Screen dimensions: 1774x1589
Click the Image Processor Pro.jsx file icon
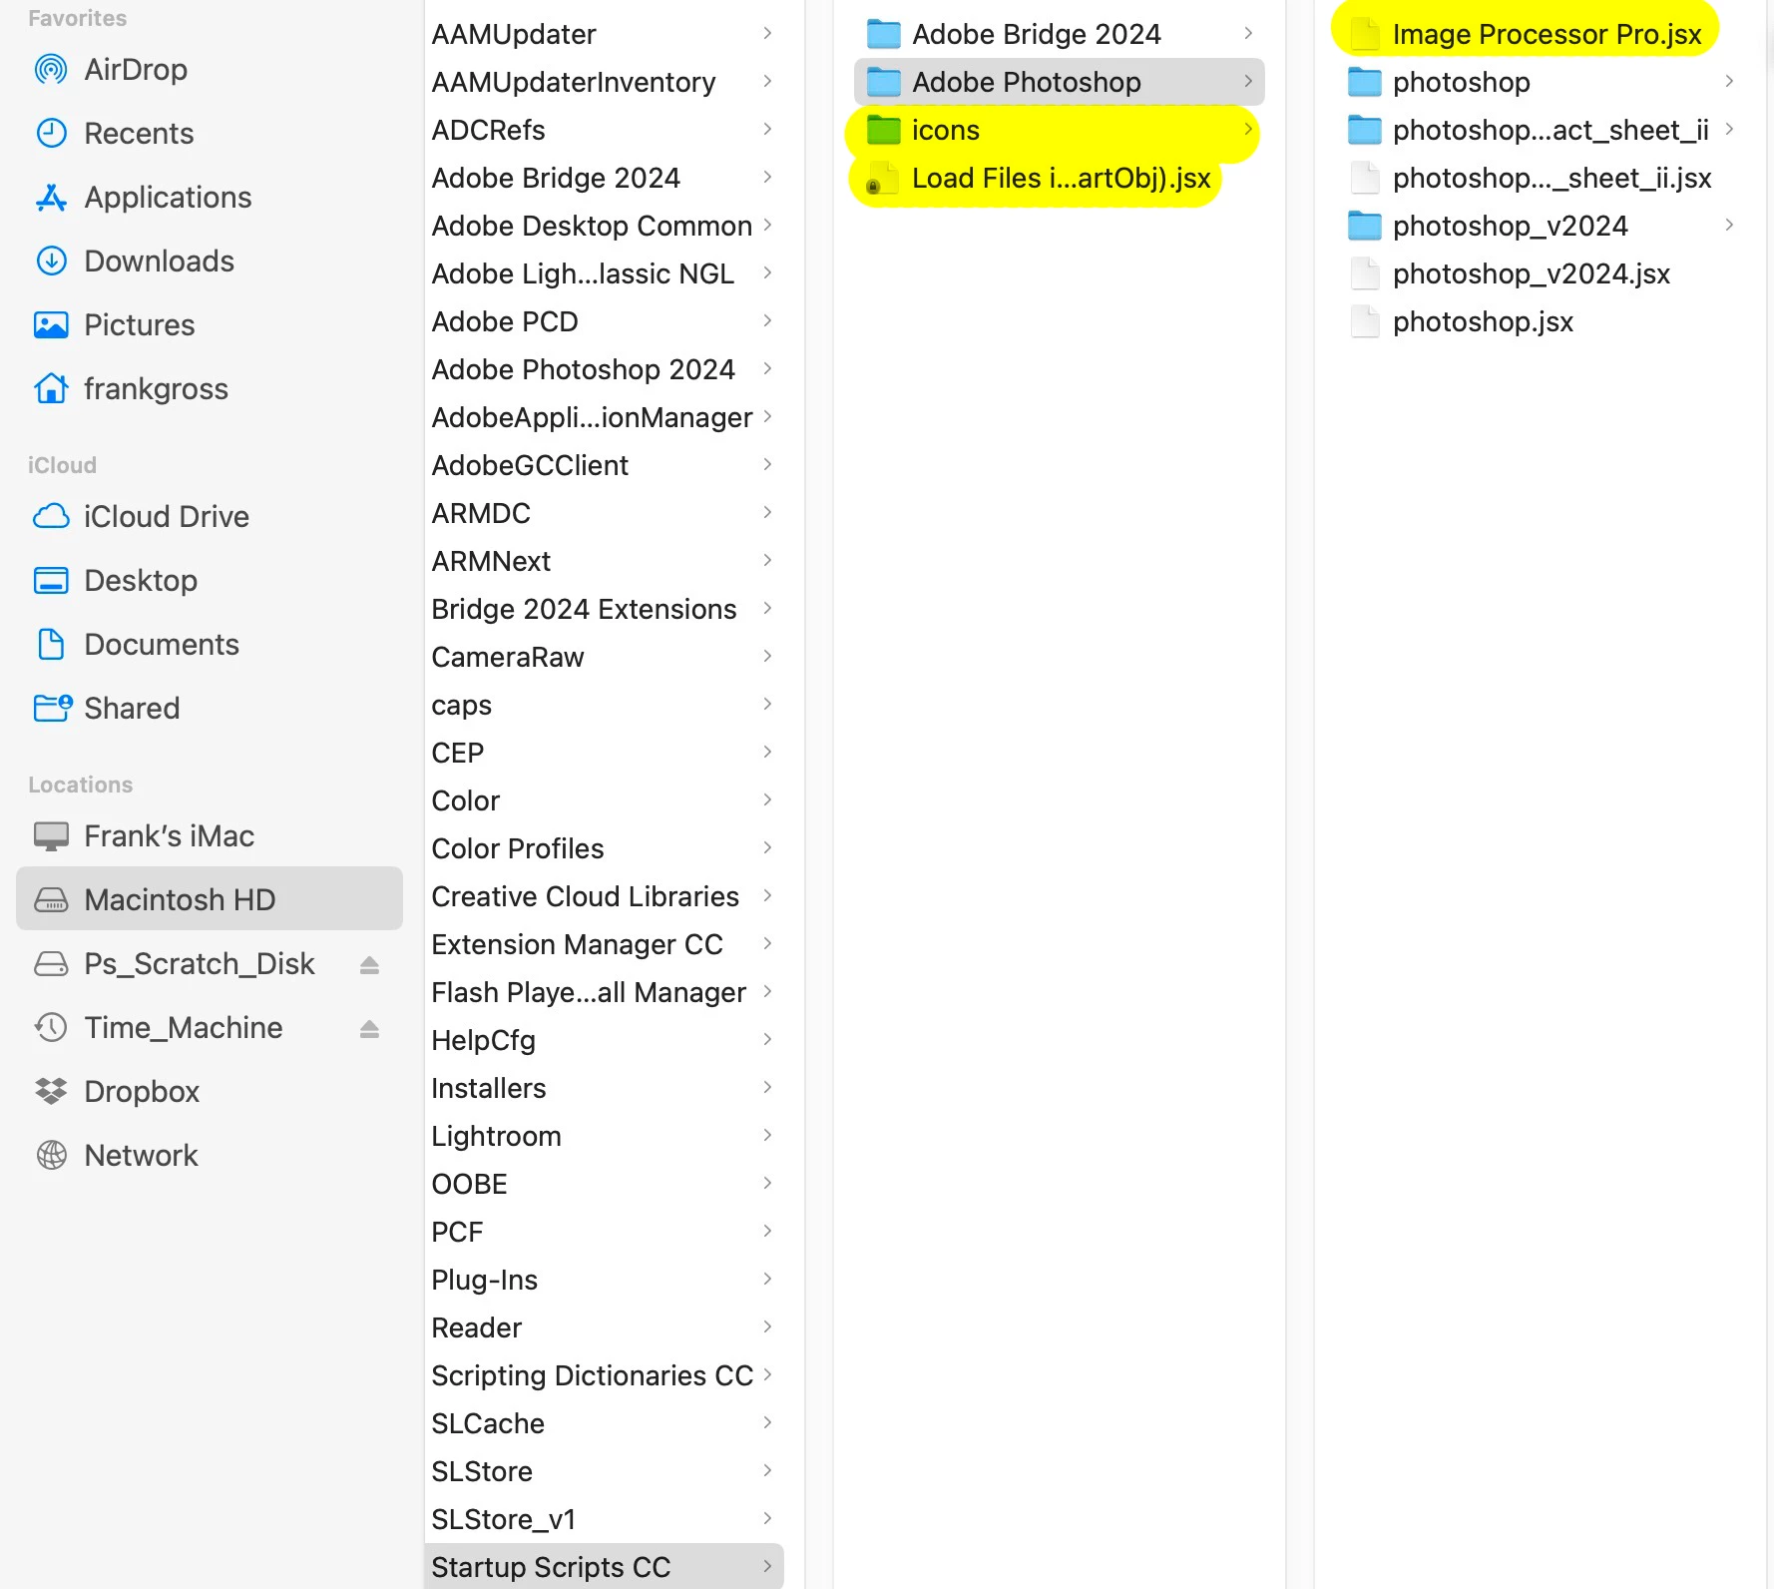pyautogui.click(x=1364, y=34)
